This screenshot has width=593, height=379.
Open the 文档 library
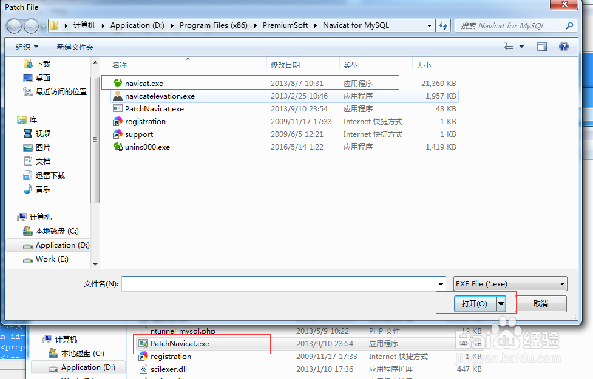point(42,162)
